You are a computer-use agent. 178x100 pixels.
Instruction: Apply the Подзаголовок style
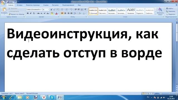(x=140, y=11)
